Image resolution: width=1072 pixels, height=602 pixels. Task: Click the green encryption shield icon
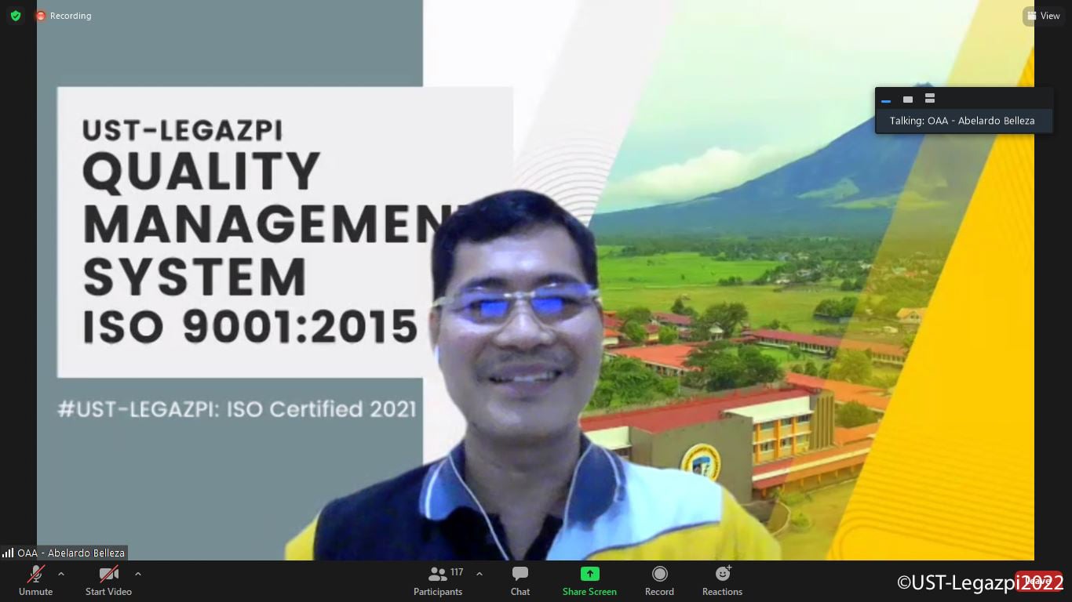pyautogui.click(x=16, y=16)
